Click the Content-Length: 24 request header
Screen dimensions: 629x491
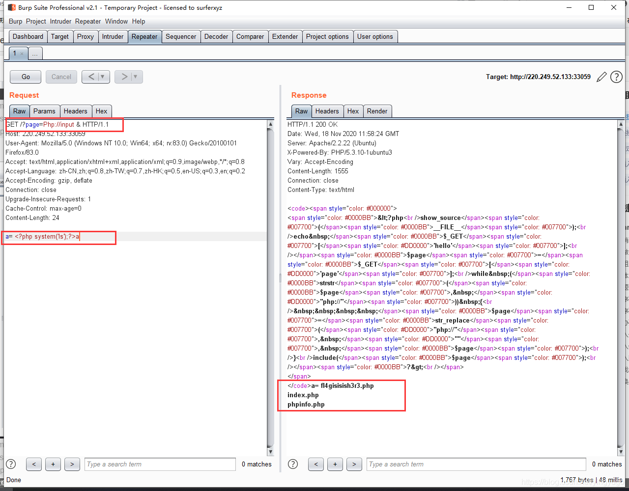pyautogui.click(x=32, y=218)
